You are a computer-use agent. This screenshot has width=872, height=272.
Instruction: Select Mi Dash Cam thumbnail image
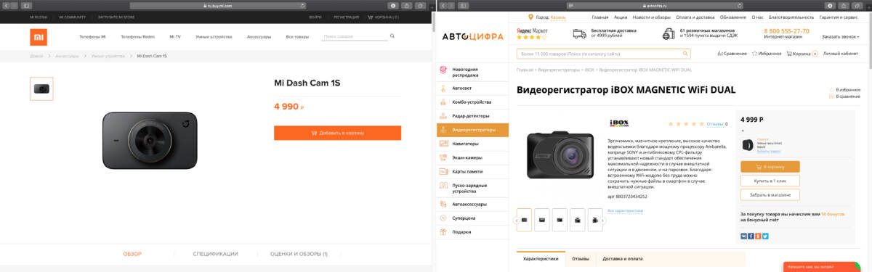[41, 88]
